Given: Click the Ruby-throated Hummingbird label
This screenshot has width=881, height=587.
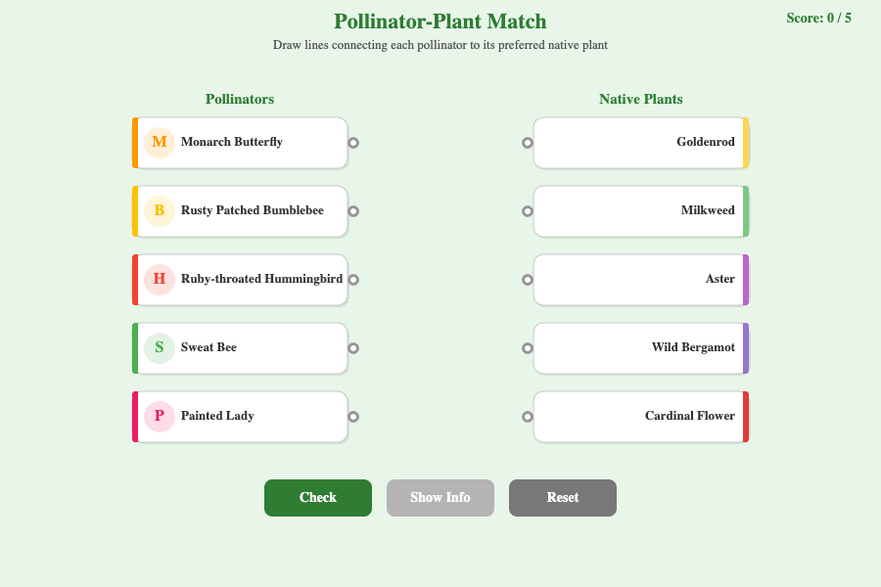Looking at the screenshot, I should 261,279.
